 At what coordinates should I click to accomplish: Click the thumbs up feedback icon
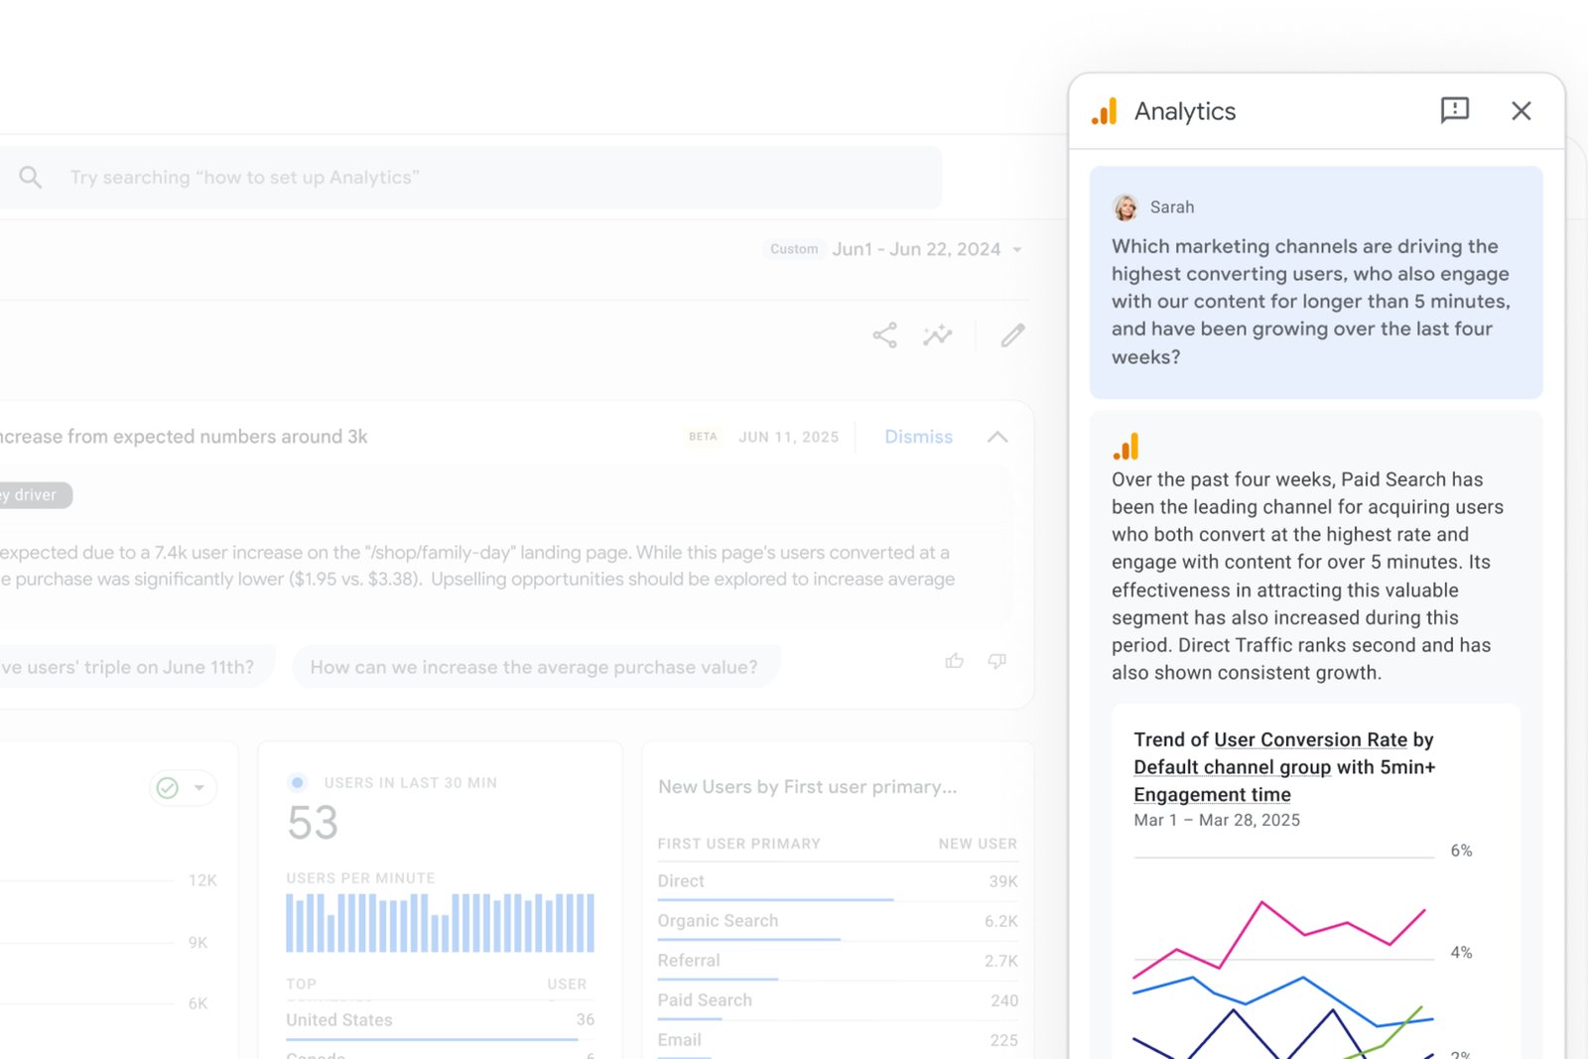tap(955, 661)
